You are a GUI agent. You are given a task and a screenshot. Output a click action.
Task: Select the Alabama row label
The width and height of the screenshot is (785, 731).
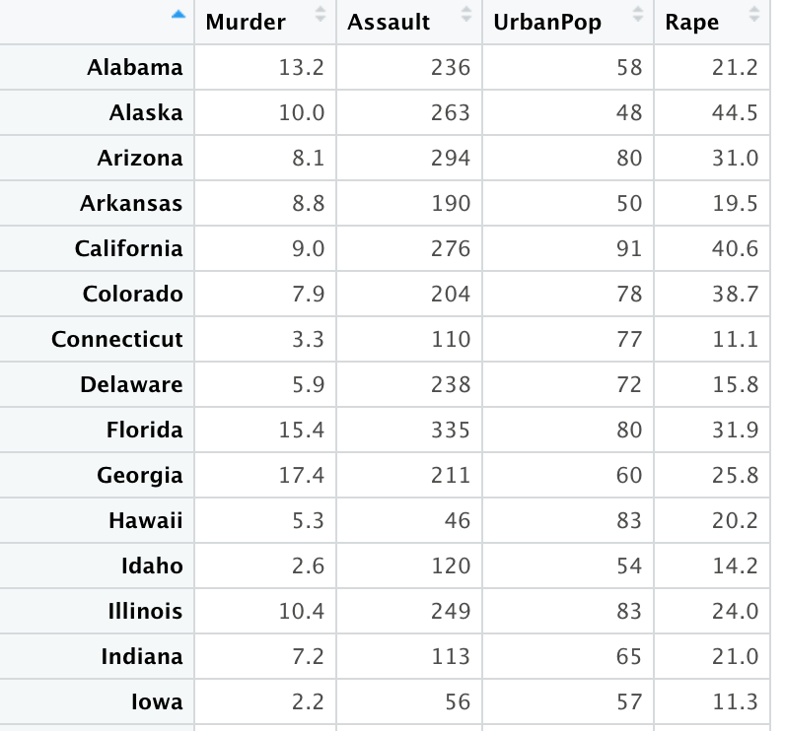(x=135, y=67)
